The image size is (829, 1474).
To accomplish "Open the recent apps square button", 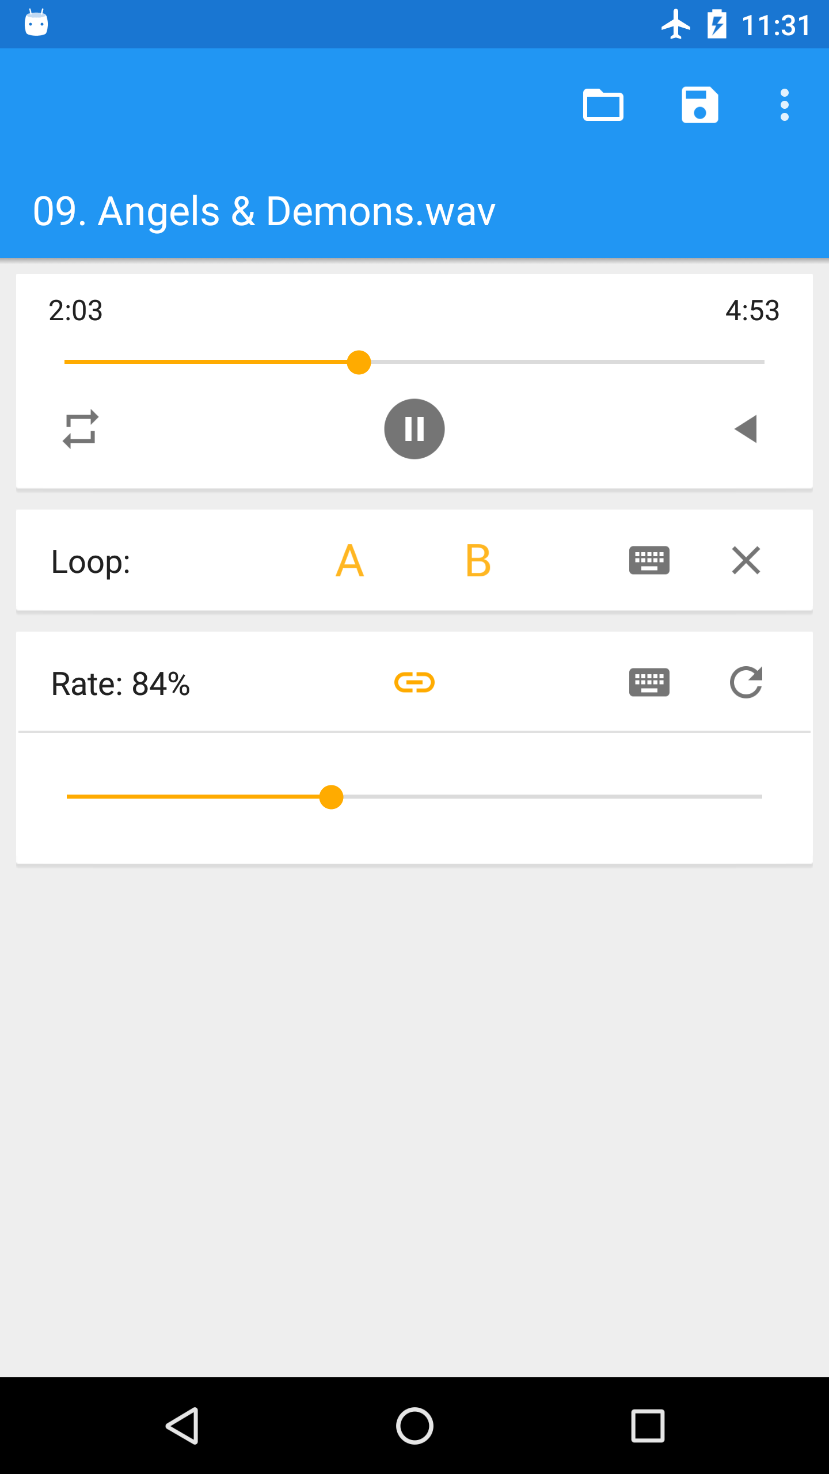I will click(x=648, y=1426).
